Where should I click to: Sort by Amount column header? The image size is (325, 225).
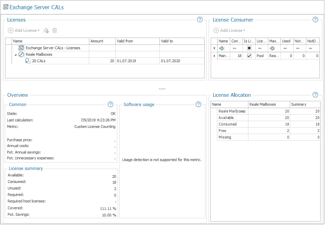[x=102, y=41]
